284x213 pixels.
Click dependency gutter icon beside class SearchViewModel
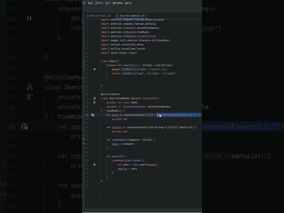pos(95,99)
